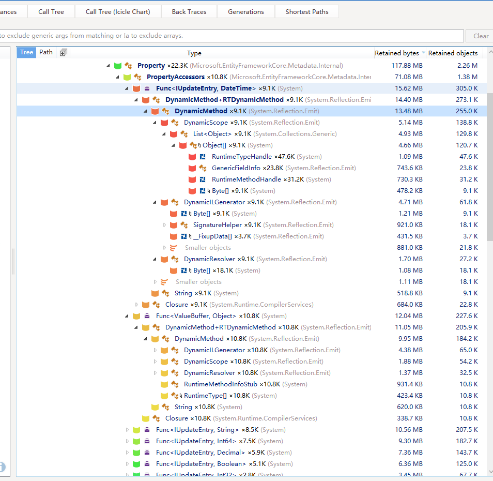Switch to the Path view
The height and width of the screenshot is (481, 493).
click(45, 52)
